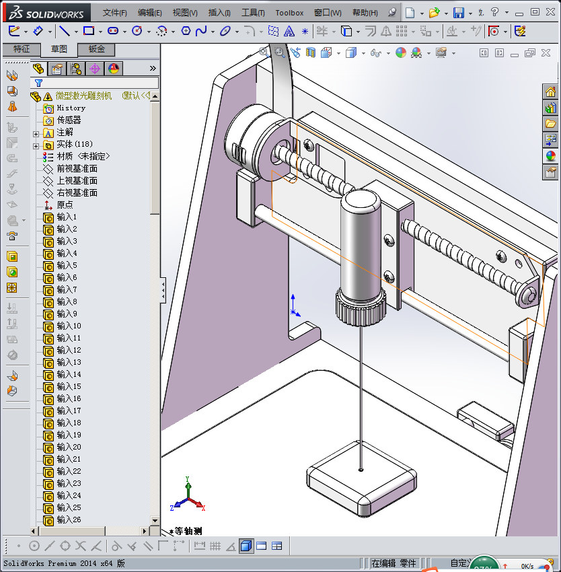The image size is (561, 572).
Task: Click the feature tree right scroll arrow
Action: click(x=145, y=531)
